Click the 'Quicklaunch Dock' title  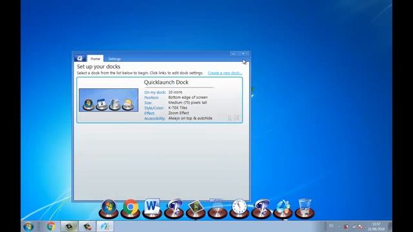[x=166, y=82]
